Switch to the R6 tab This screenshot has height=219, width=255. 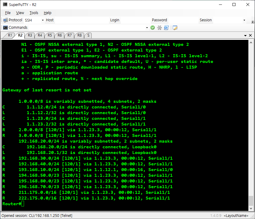[x=60, y=35]
